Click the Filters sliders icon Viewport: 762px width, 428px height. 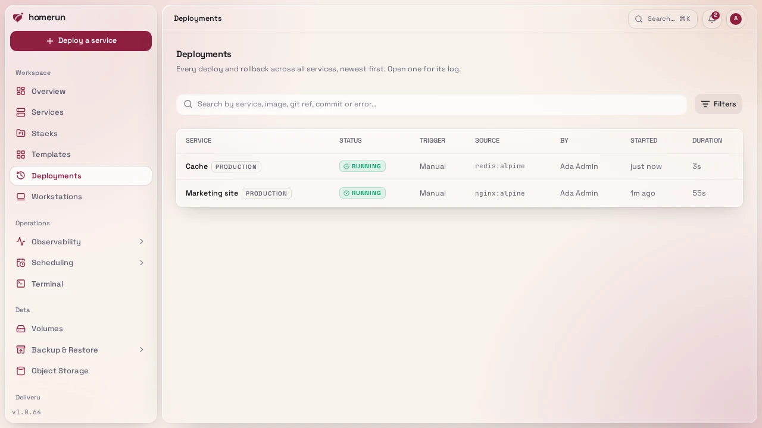pos(705,104)
